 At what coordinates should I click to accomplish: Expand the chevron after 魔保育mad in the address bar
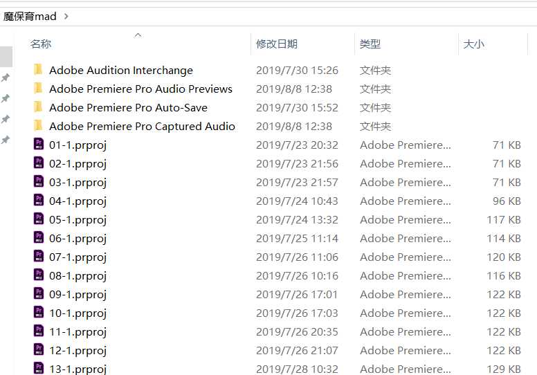(66, 16)
